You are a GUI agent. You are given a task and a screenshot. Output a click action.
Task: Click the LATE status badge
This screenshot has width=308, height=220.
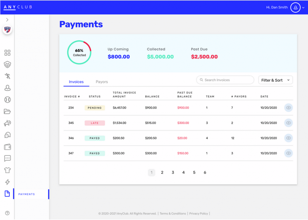95,123
